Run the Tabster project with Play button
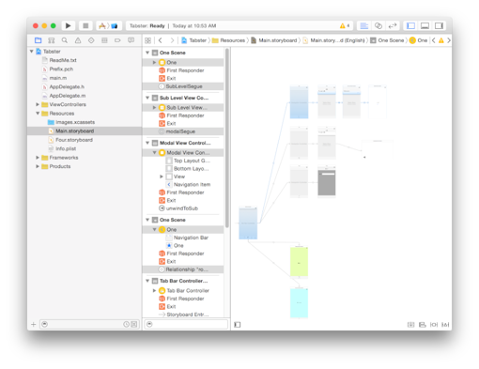 69,25
